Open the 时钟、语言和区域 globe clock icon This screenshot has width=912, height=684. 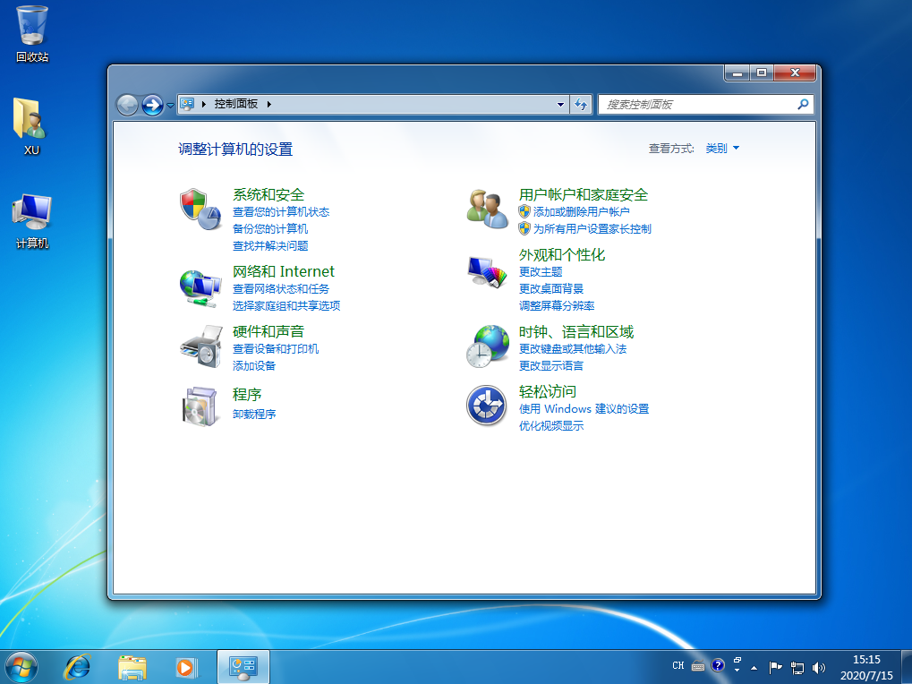click(488, 346)
